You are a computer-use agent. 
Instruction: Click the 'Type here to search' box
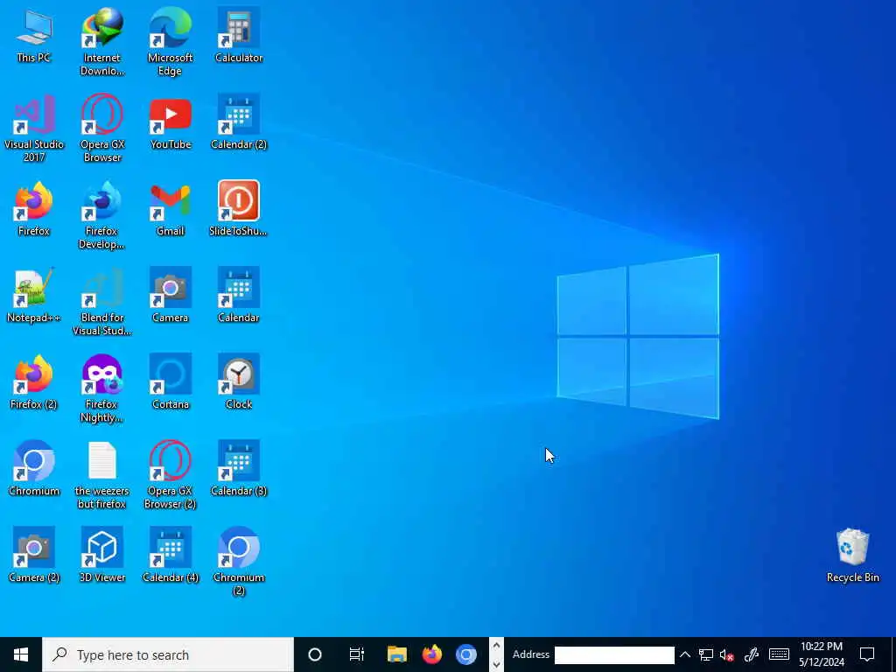click(x=168, y=654)
